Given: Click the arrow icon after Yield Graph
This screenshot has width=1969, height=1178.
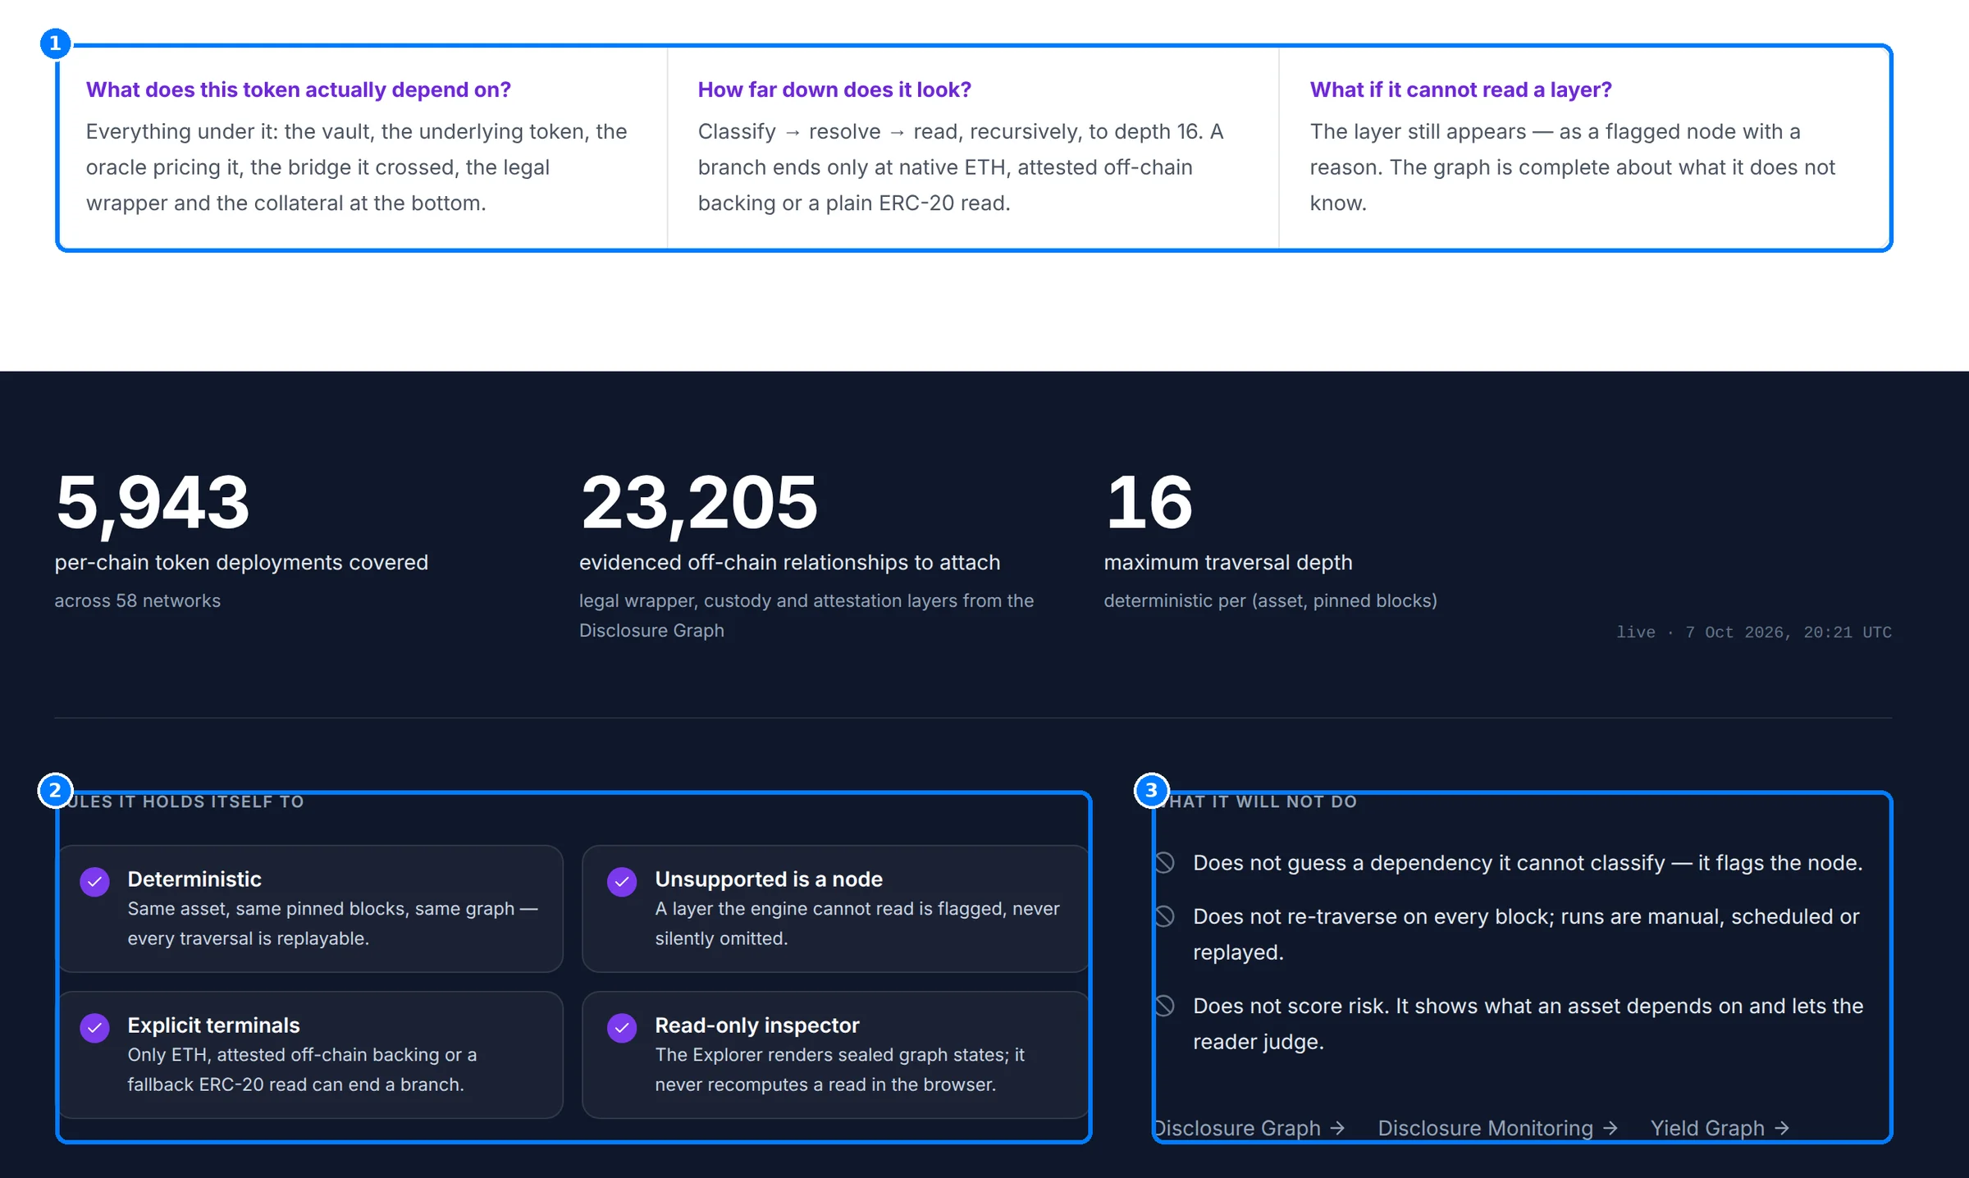Looking at the screenshot, I should tap(1781, 1128).
